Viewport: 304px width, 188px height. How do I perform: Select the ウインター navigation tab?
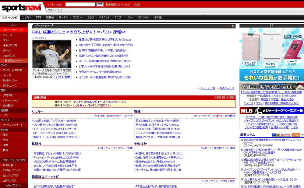pyautogui.click(x=144, y=17)
